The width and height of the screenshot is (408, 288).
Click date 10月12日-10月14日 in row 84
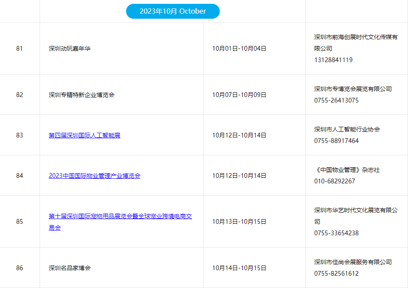click(239, 176)
